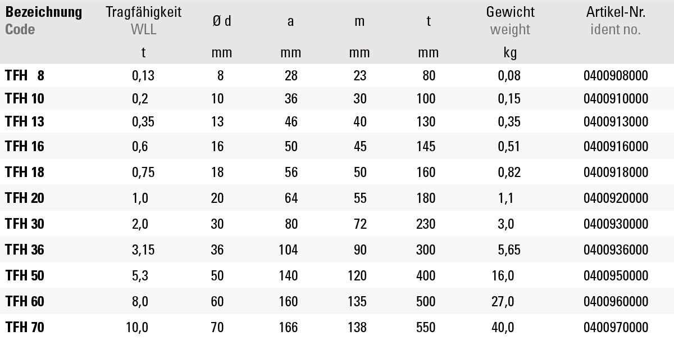This screenshot has width=674, height=340.
Task: Click the TFH 8 row label
Action: pyautogui.click(x=25, y=75)
